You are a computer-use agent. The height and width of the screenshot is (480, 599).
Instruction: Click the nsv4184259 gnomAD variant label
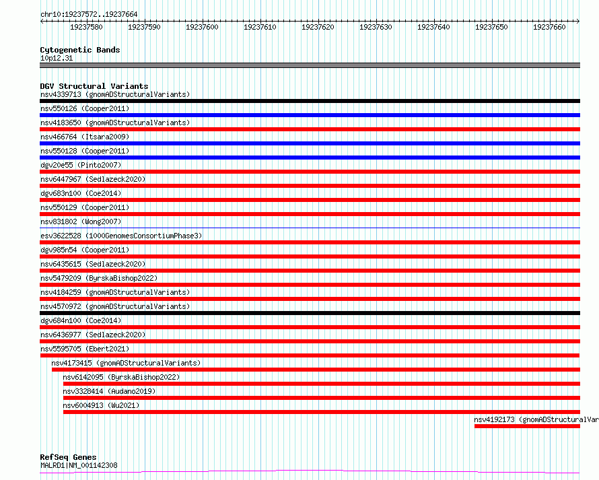(x=115, y=292)
